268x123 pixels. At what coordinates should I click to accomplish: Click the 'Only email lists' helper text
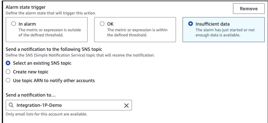click(46, 114)
